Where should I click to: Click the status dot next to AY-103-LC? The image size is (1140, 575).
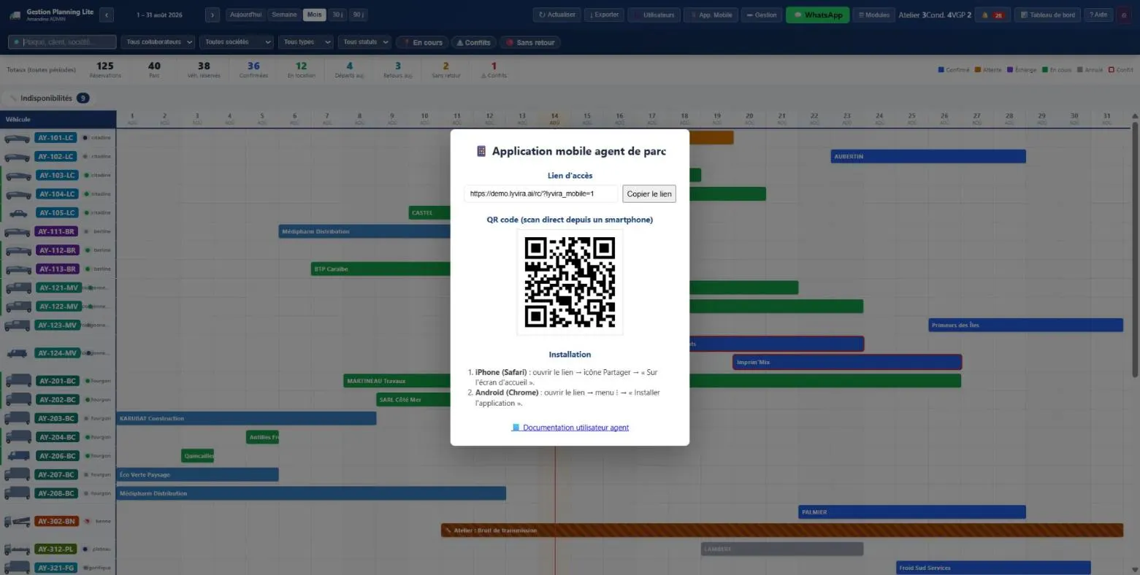85,176
